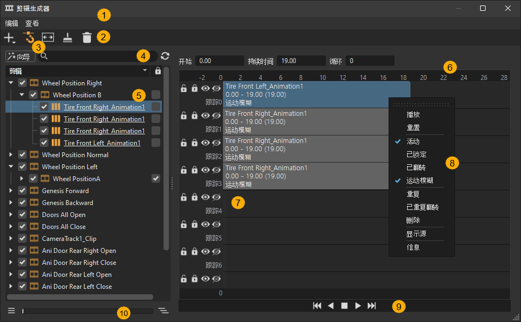Play the timeline forward
This screenshot has height=322, width=521.
point(358,306)
